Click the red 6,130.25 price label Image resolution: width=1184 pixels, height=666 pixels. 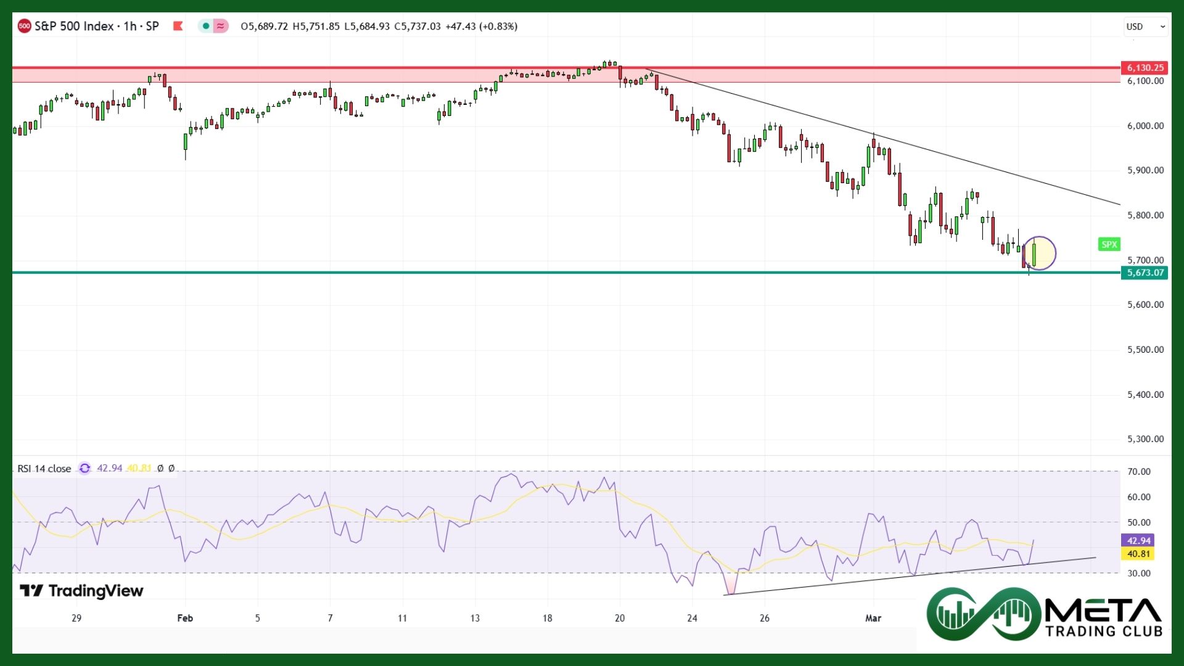[1145, 68]
